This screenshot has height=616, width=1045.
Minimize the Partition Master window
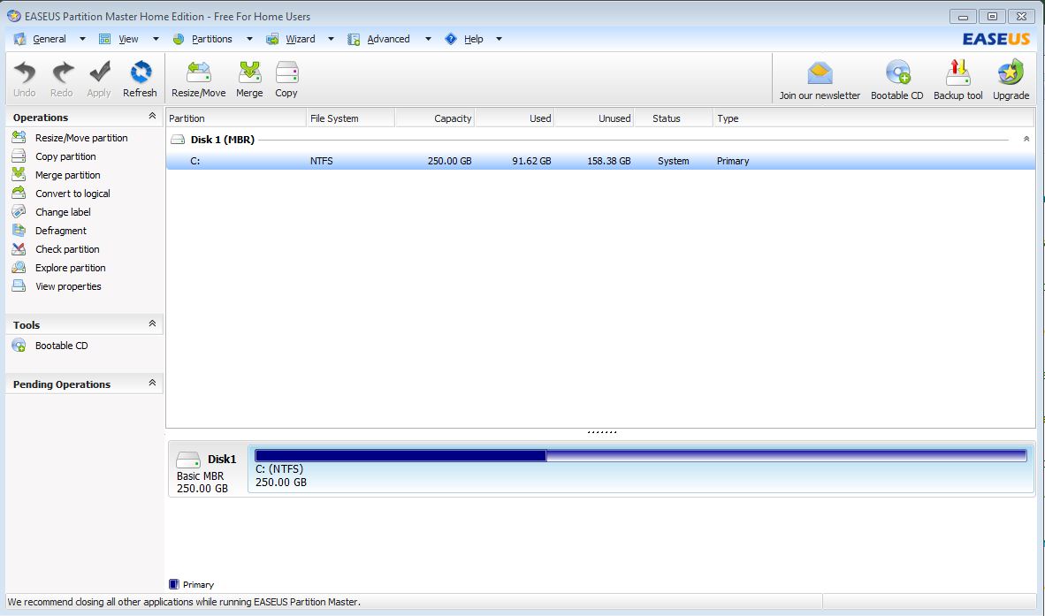coord(963,17)
